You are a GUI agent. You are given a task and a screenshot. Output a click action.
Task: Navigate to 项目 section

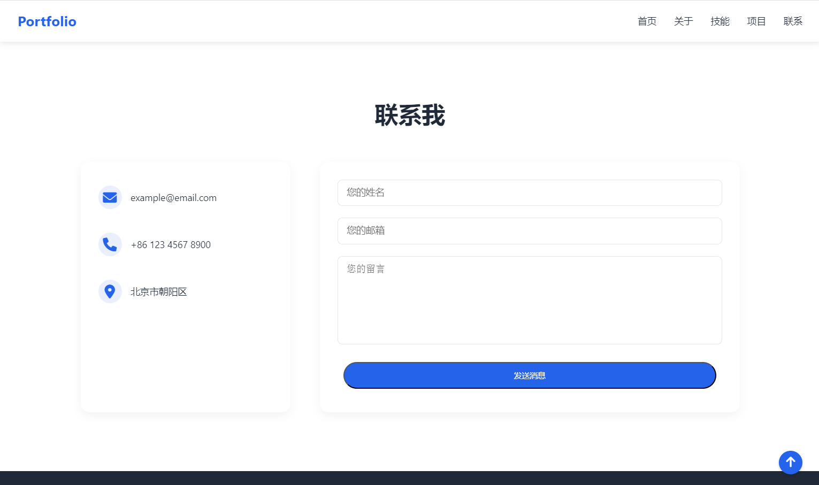pos(756,21)
